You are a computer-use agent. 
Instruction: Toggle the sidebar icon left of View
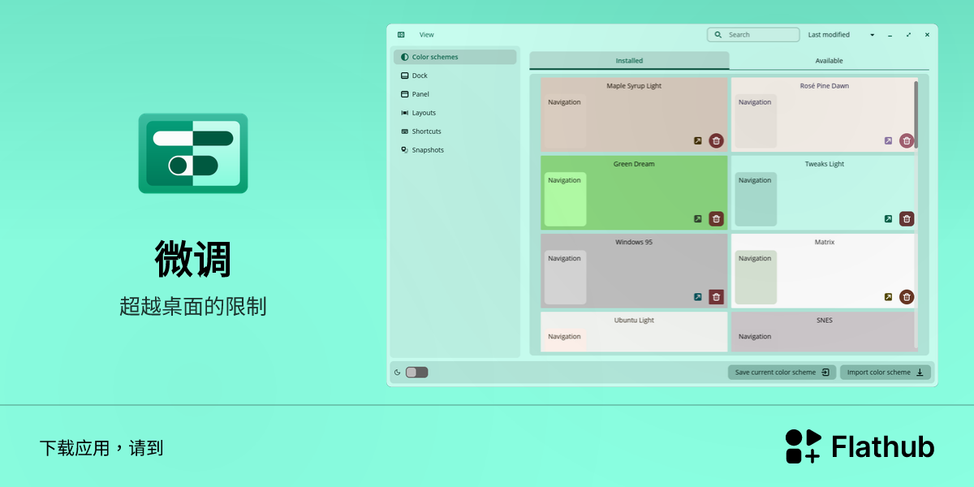401,35
